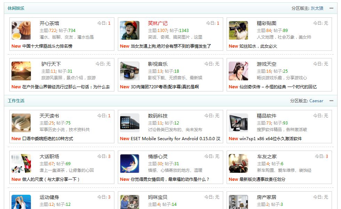Read new post 3D肉蒲团720P粤语
341x209 pixels.
[x=165, y=87]
